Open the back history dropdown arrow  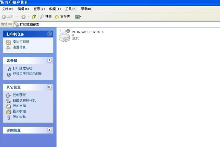(17, 17)
